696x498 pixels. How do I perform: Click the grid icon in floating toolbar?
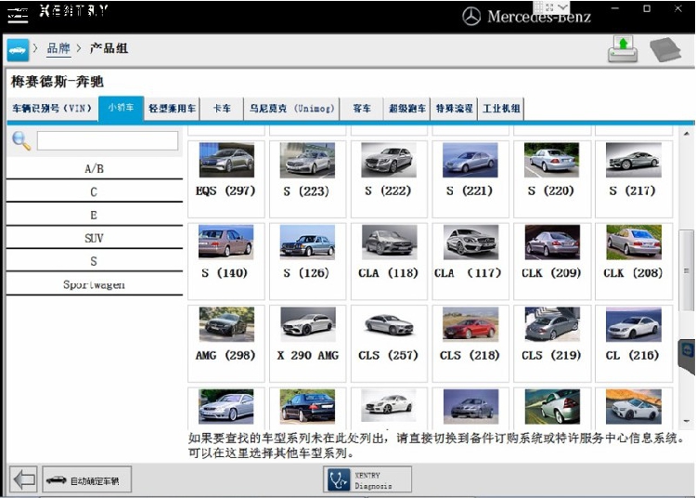538,7
